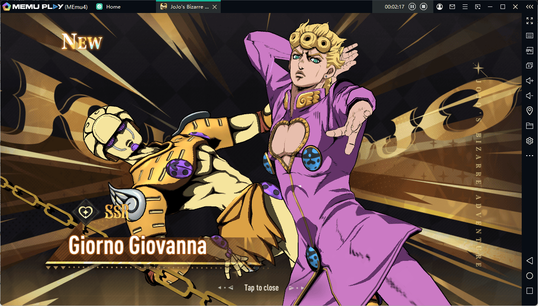This screenshot has width=538, height=306.
Task: Increase emulator volume
Action: click(x=529, y=80)
